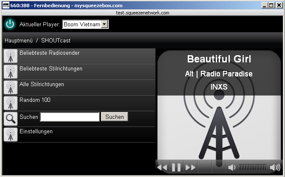Open Beliebteste Radiosender menu entry
Screen dimensions: 285x177
[50, 53]
